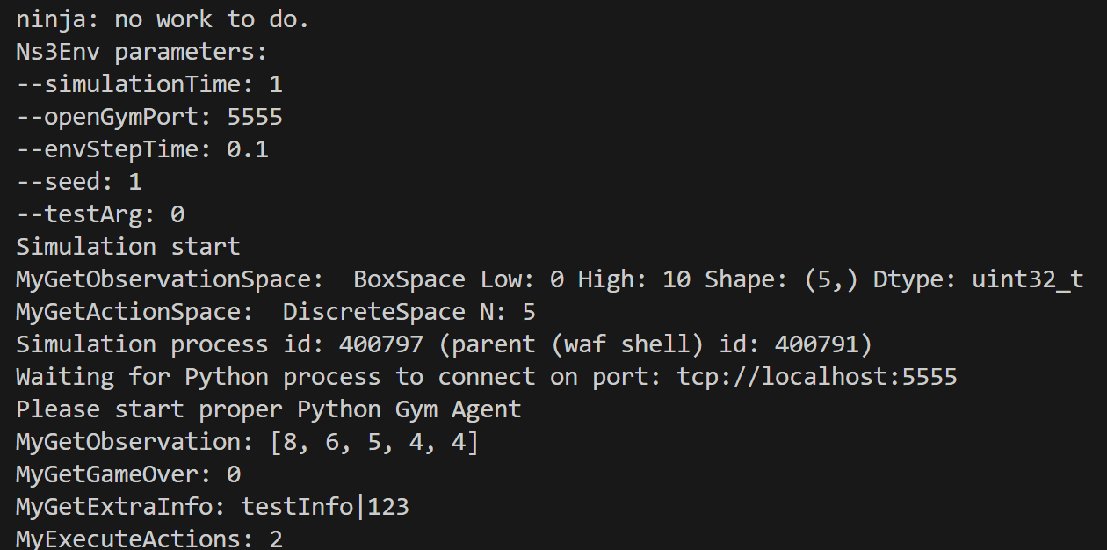Click the uint32_t dtype text

click(1027, 279)
